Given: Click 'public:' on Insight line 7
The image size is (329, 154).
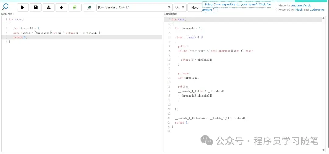Looking at the screenshot, I should click(x=183, y=46).
